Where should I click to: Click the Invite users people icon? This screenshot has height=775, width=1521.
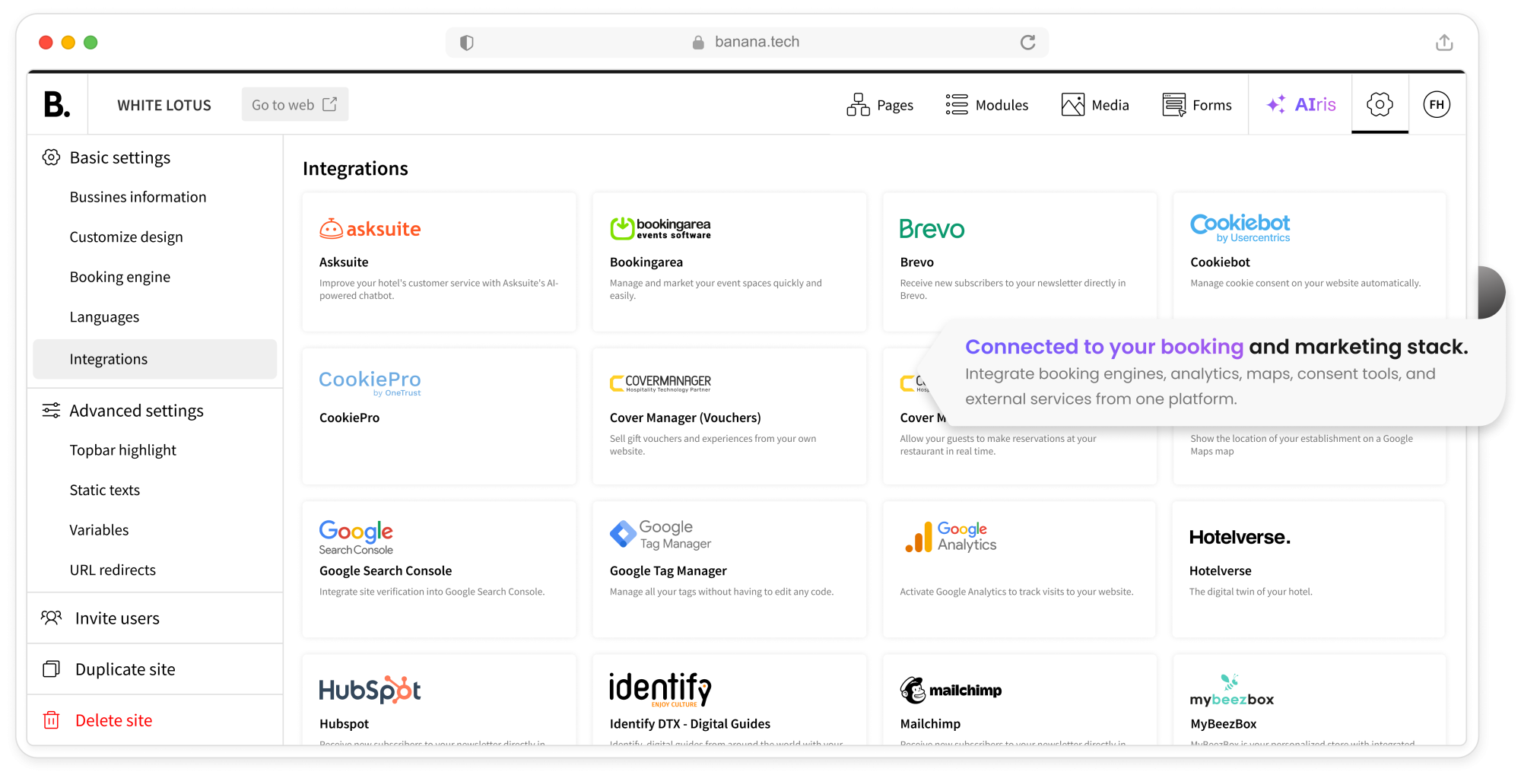click(x=51, y=618)
